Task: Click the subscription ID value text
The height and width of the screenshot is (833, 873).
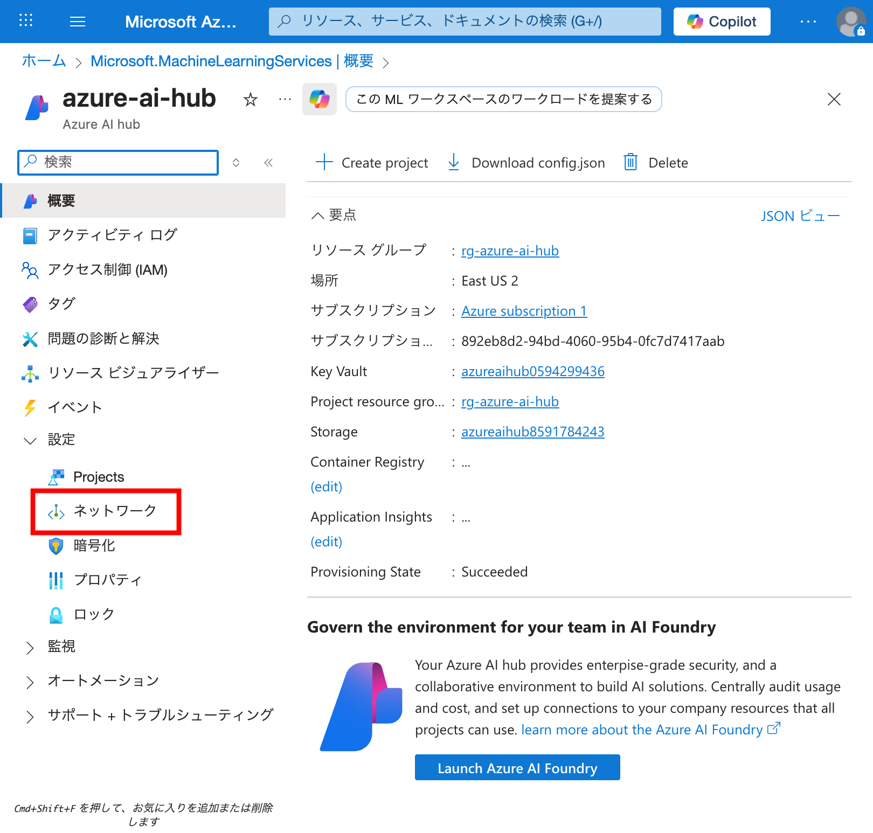Action: tap(593, 341)
